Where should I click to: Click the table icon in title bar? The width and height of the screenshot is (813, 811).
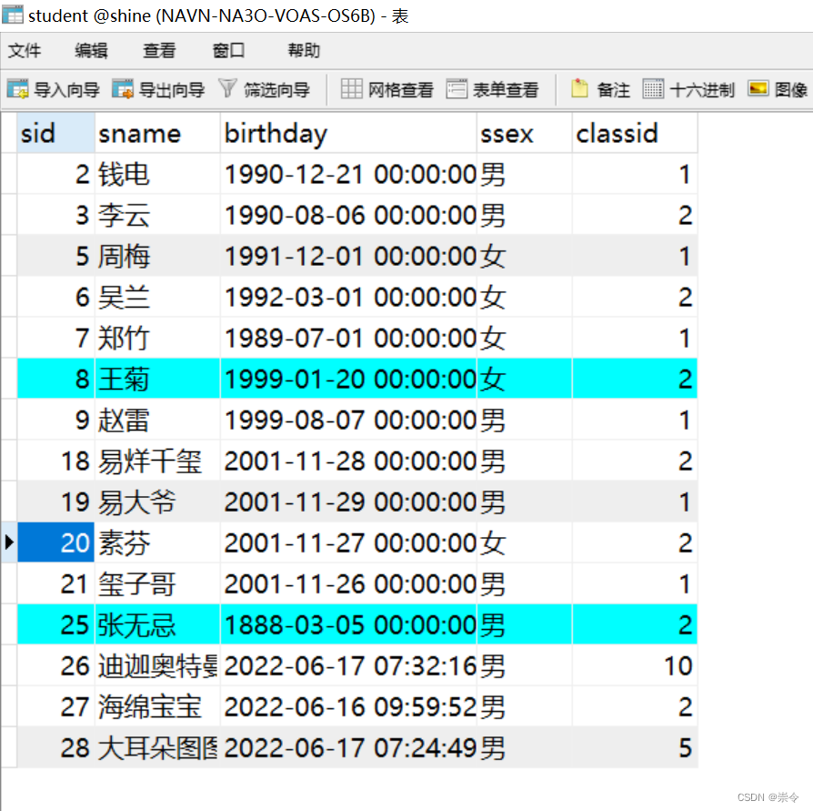13,15
